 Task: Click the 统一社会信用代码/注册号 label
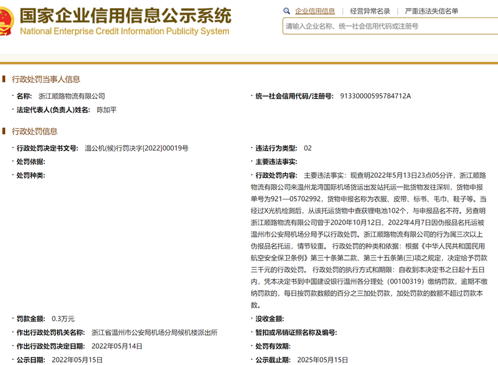click(x=294, y=96)
